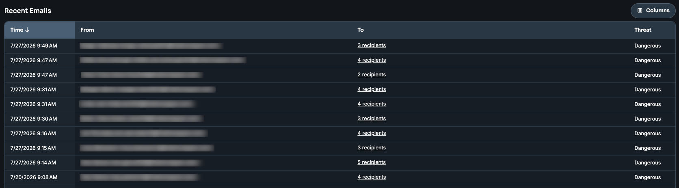The image size is (679, 188).
Task: Click the columns icon in Columns button
Action: [x=640, y=11]
